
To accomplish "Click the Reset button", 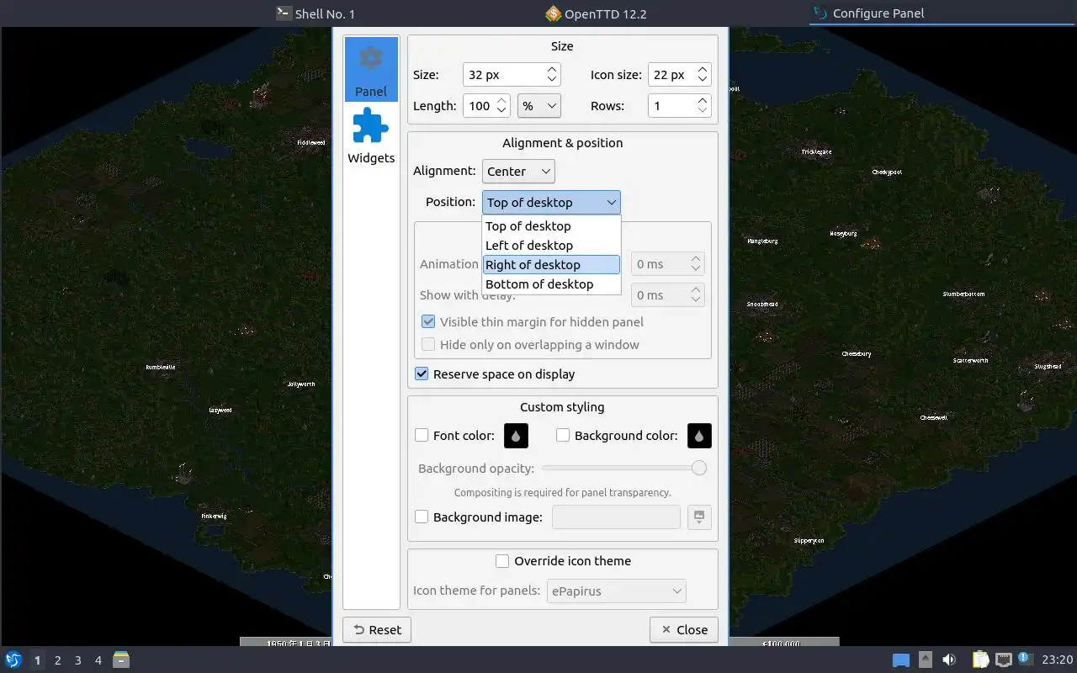I will click(377, 629).
